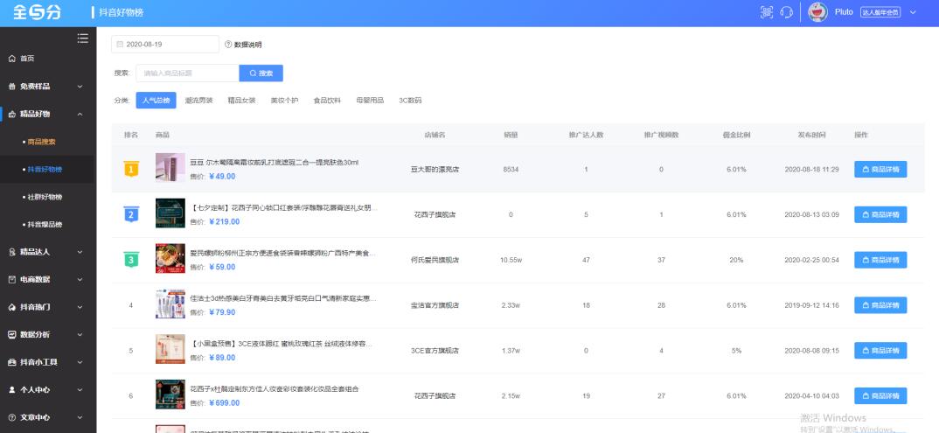Click the Pluto username

tap(843, 12)
